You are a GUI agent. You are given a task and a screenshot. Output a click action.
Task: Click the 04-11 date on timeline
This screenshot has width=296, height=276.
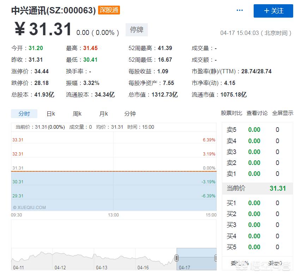click(x=18, y=268)
